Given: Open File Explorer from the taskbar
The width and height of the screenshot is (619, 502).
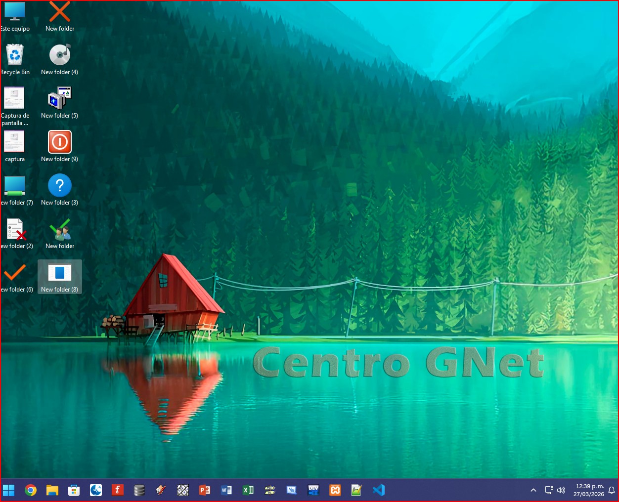Looking at the screenshot, I should point(52,490).
